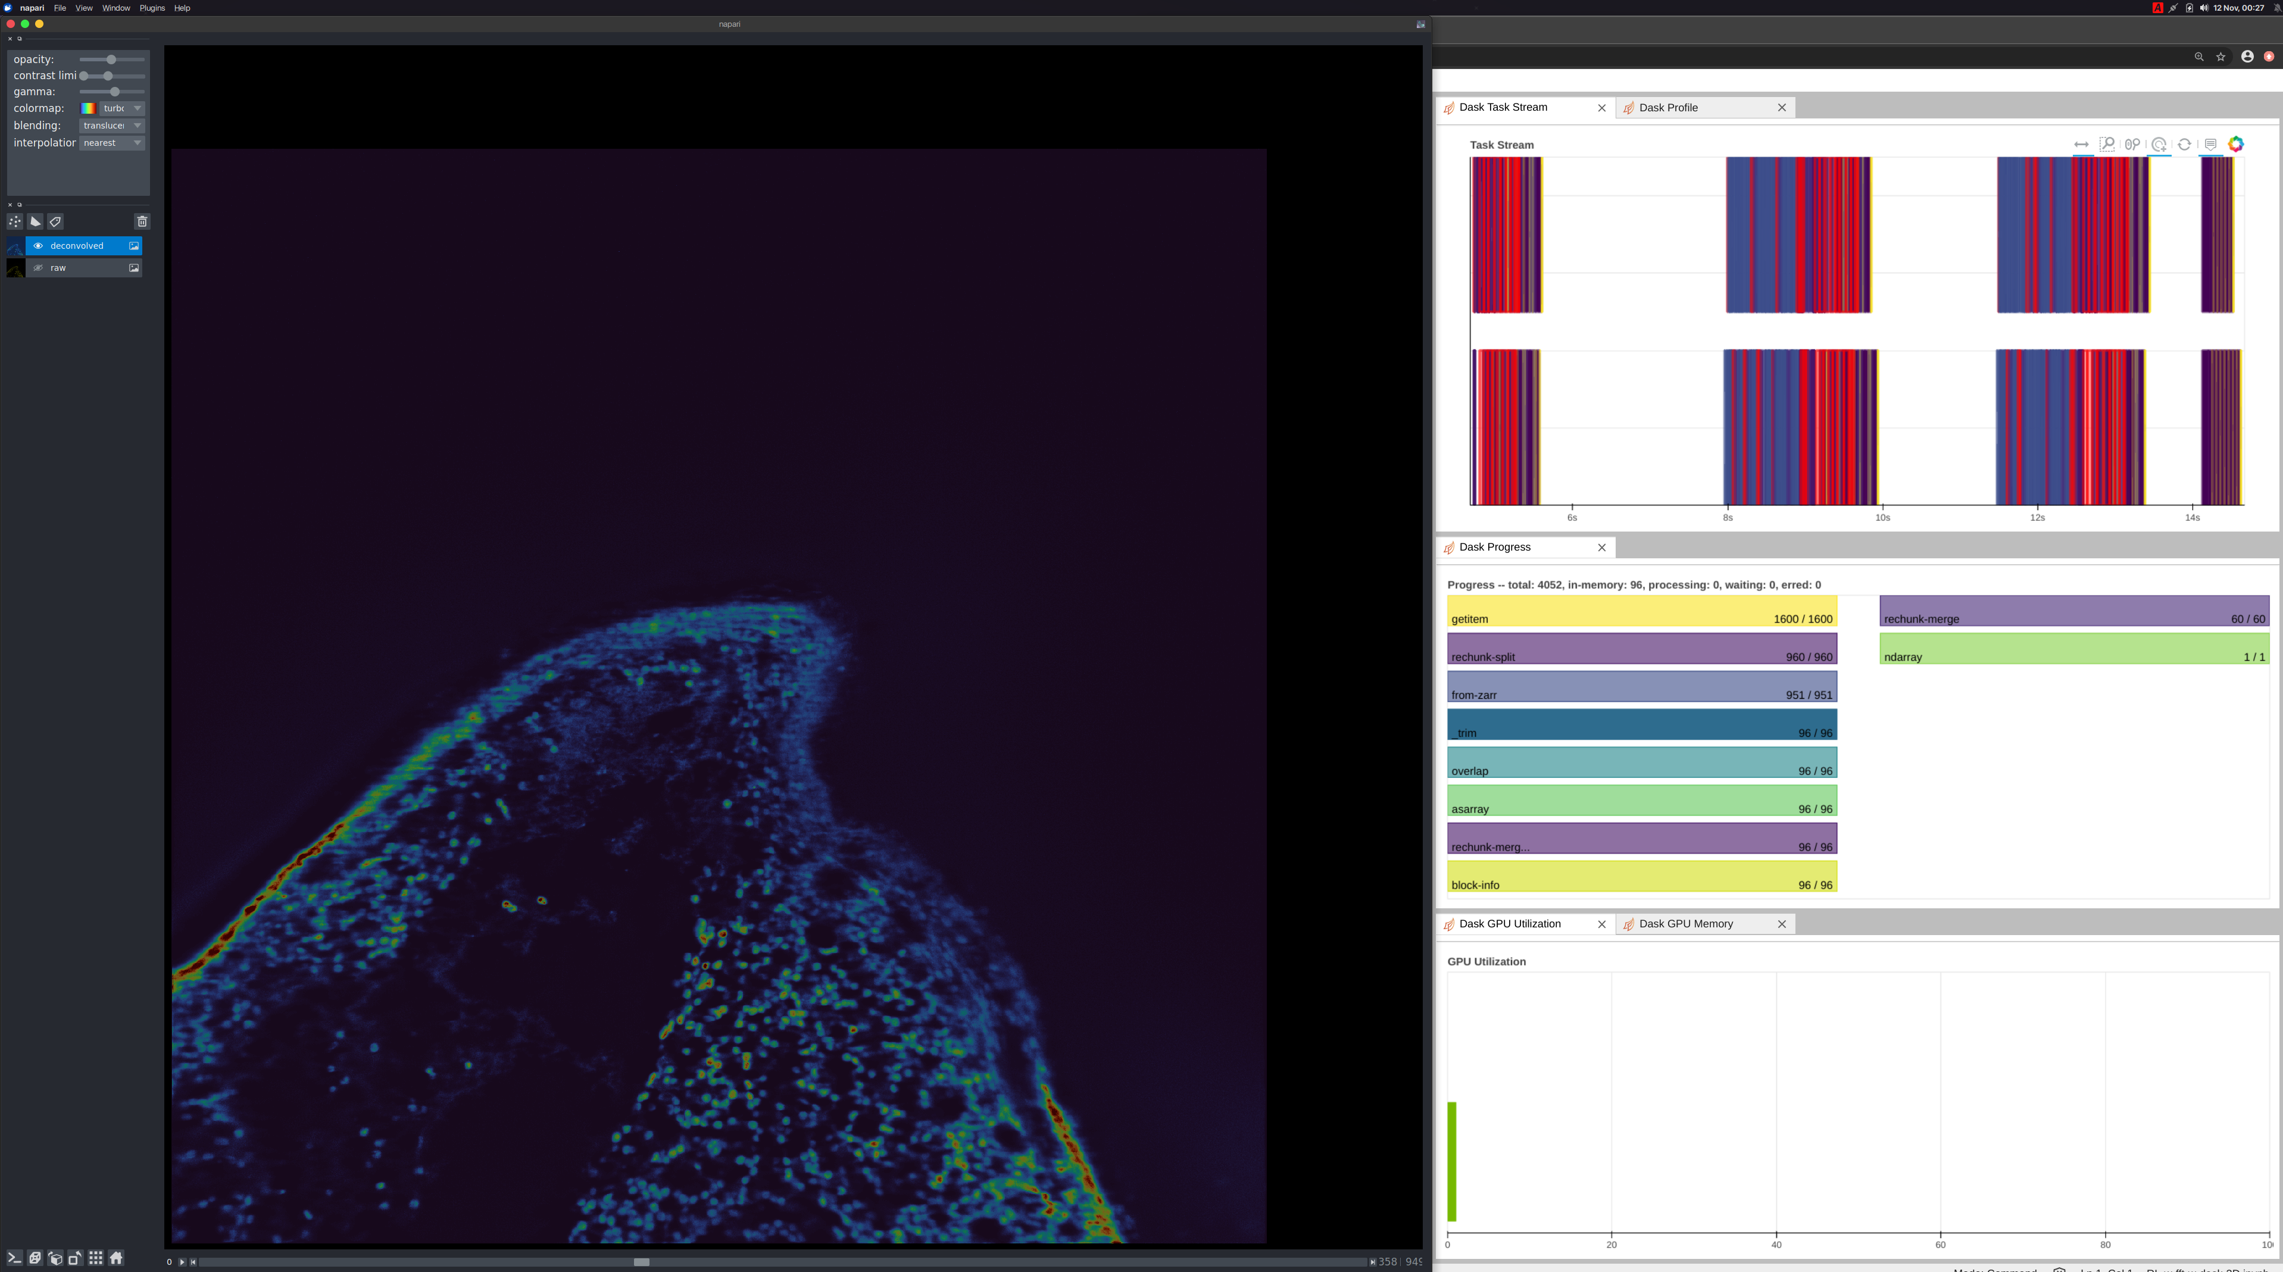Viewport: 2283px width, 1272px height.
Task: Toggle 2D/3D view with the cube icon
Action: 35,1258
